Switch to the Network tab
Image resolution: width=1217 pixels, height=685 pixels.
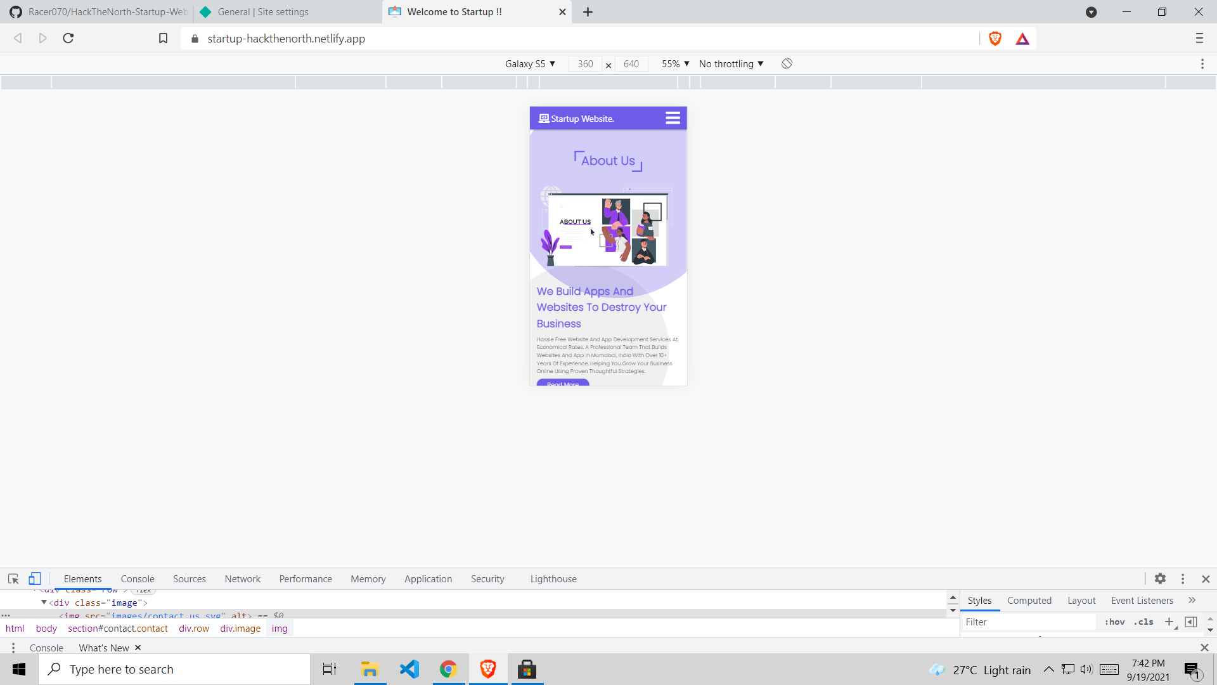[242, 579]
